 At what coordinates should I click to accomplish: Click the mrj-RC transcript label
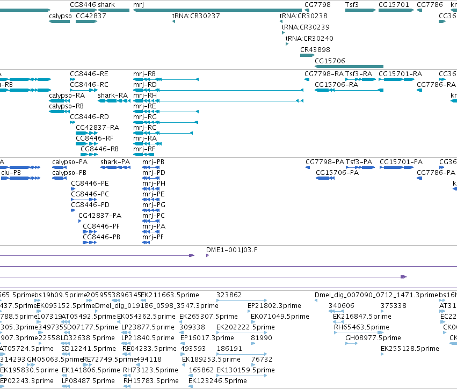click(x=144, y=128)
